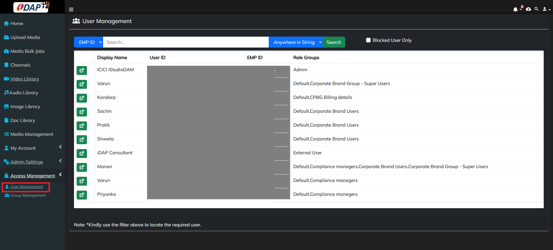Open the Group Management link

(28, 196)
